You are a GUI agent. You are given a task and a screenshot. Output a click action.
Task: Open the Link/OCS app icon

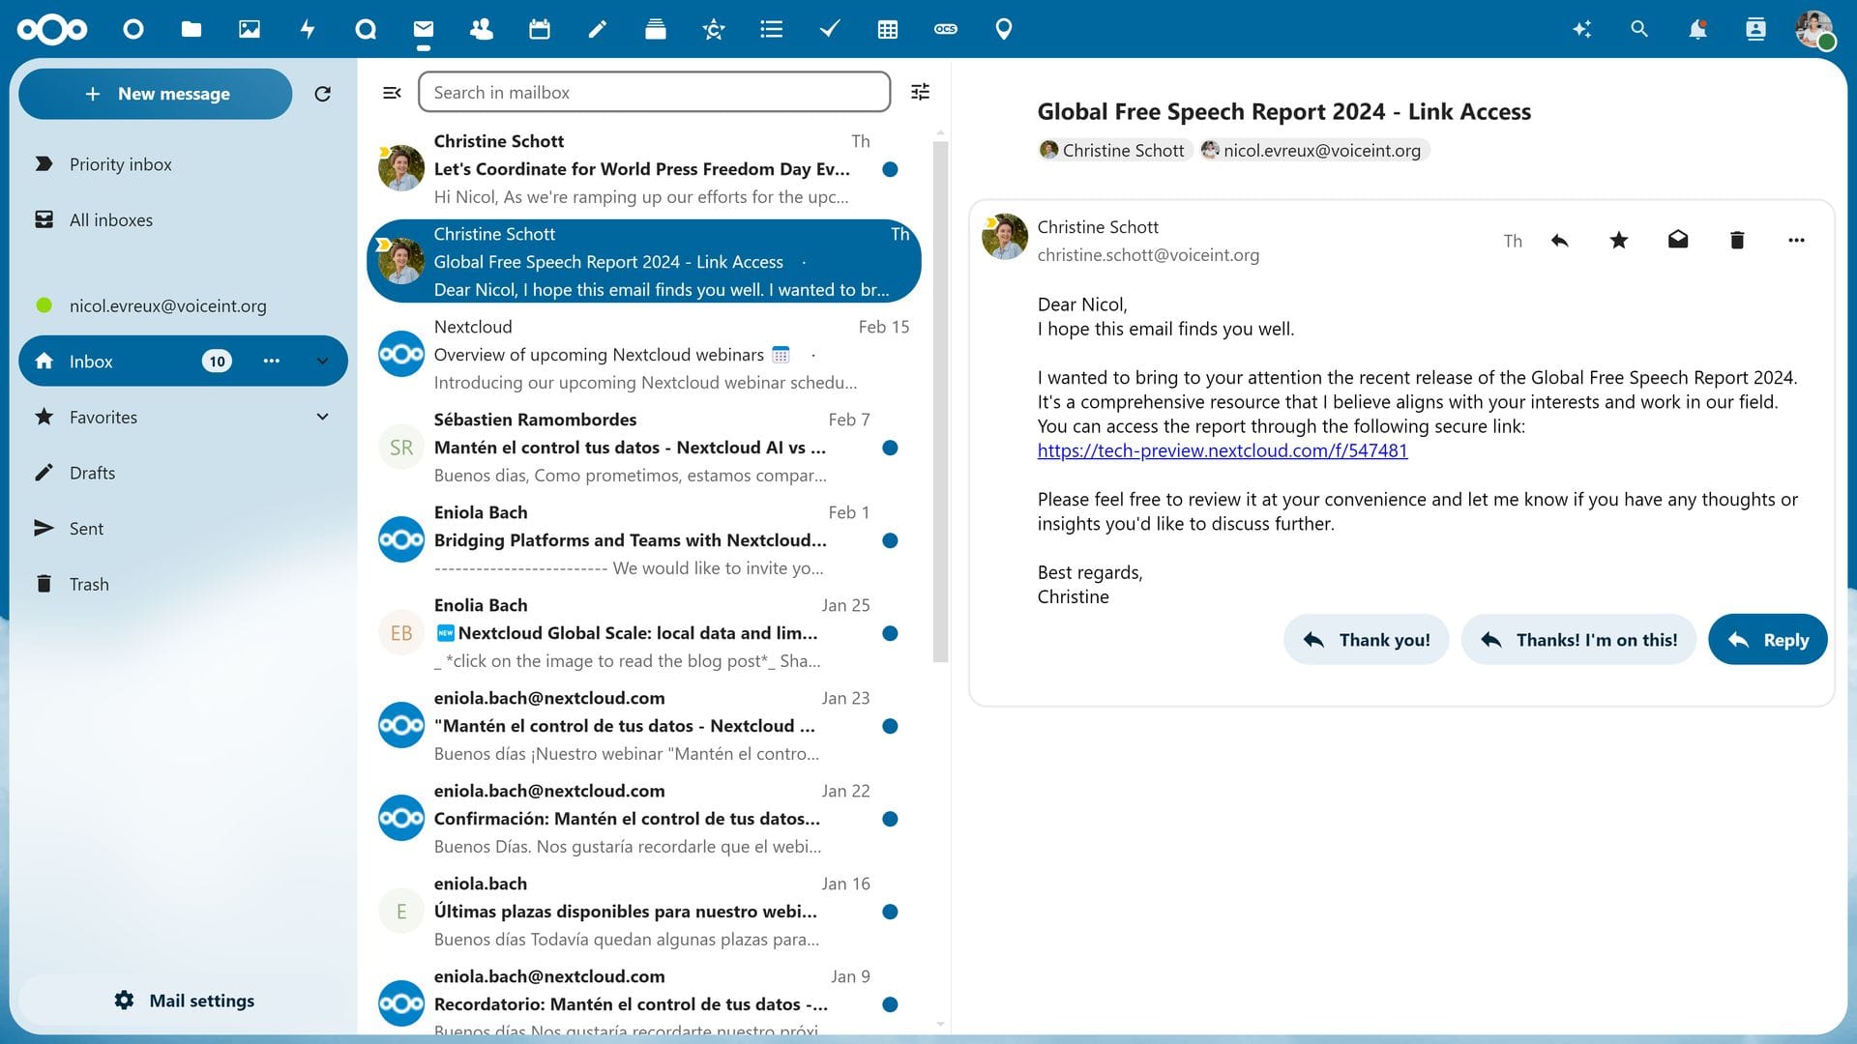click(x=946, y=29)
